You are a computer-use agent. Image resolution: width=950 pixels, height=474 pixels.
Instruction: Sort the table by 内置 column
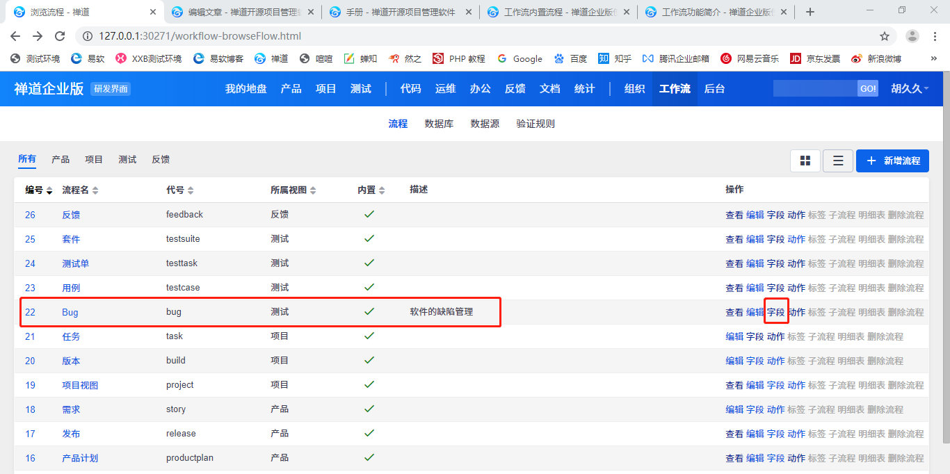[x=371, y=190]
